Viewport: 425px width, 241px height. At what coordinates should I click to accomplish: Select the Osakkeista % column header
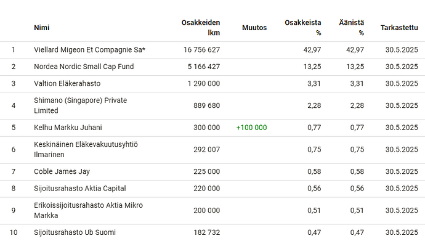pos(303,28)
